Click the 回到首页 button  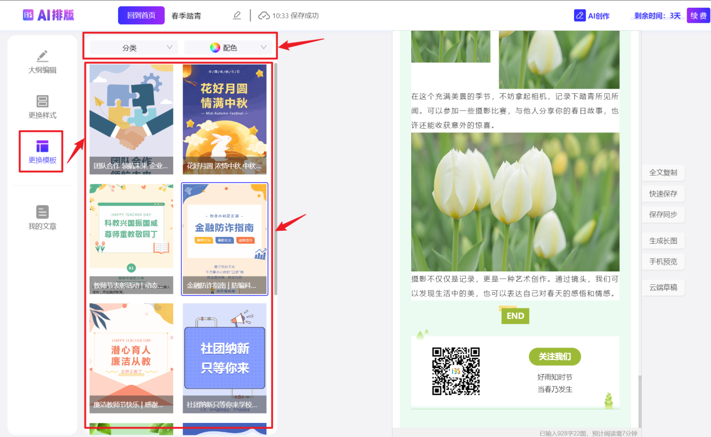tap(141, 16)
